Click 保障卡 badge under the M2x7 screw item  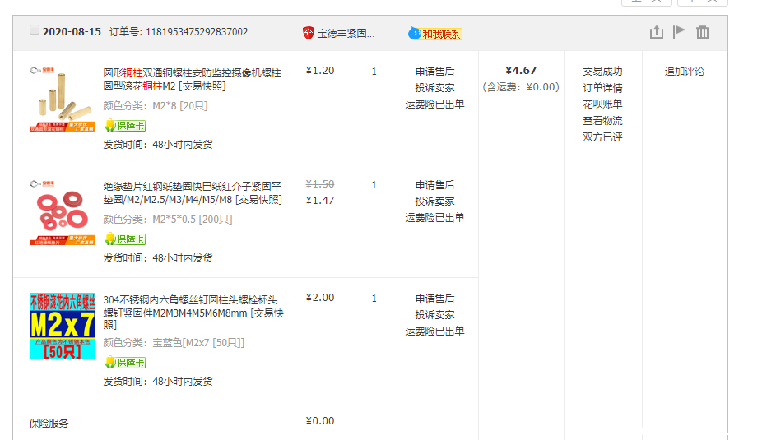click(125, 363)
